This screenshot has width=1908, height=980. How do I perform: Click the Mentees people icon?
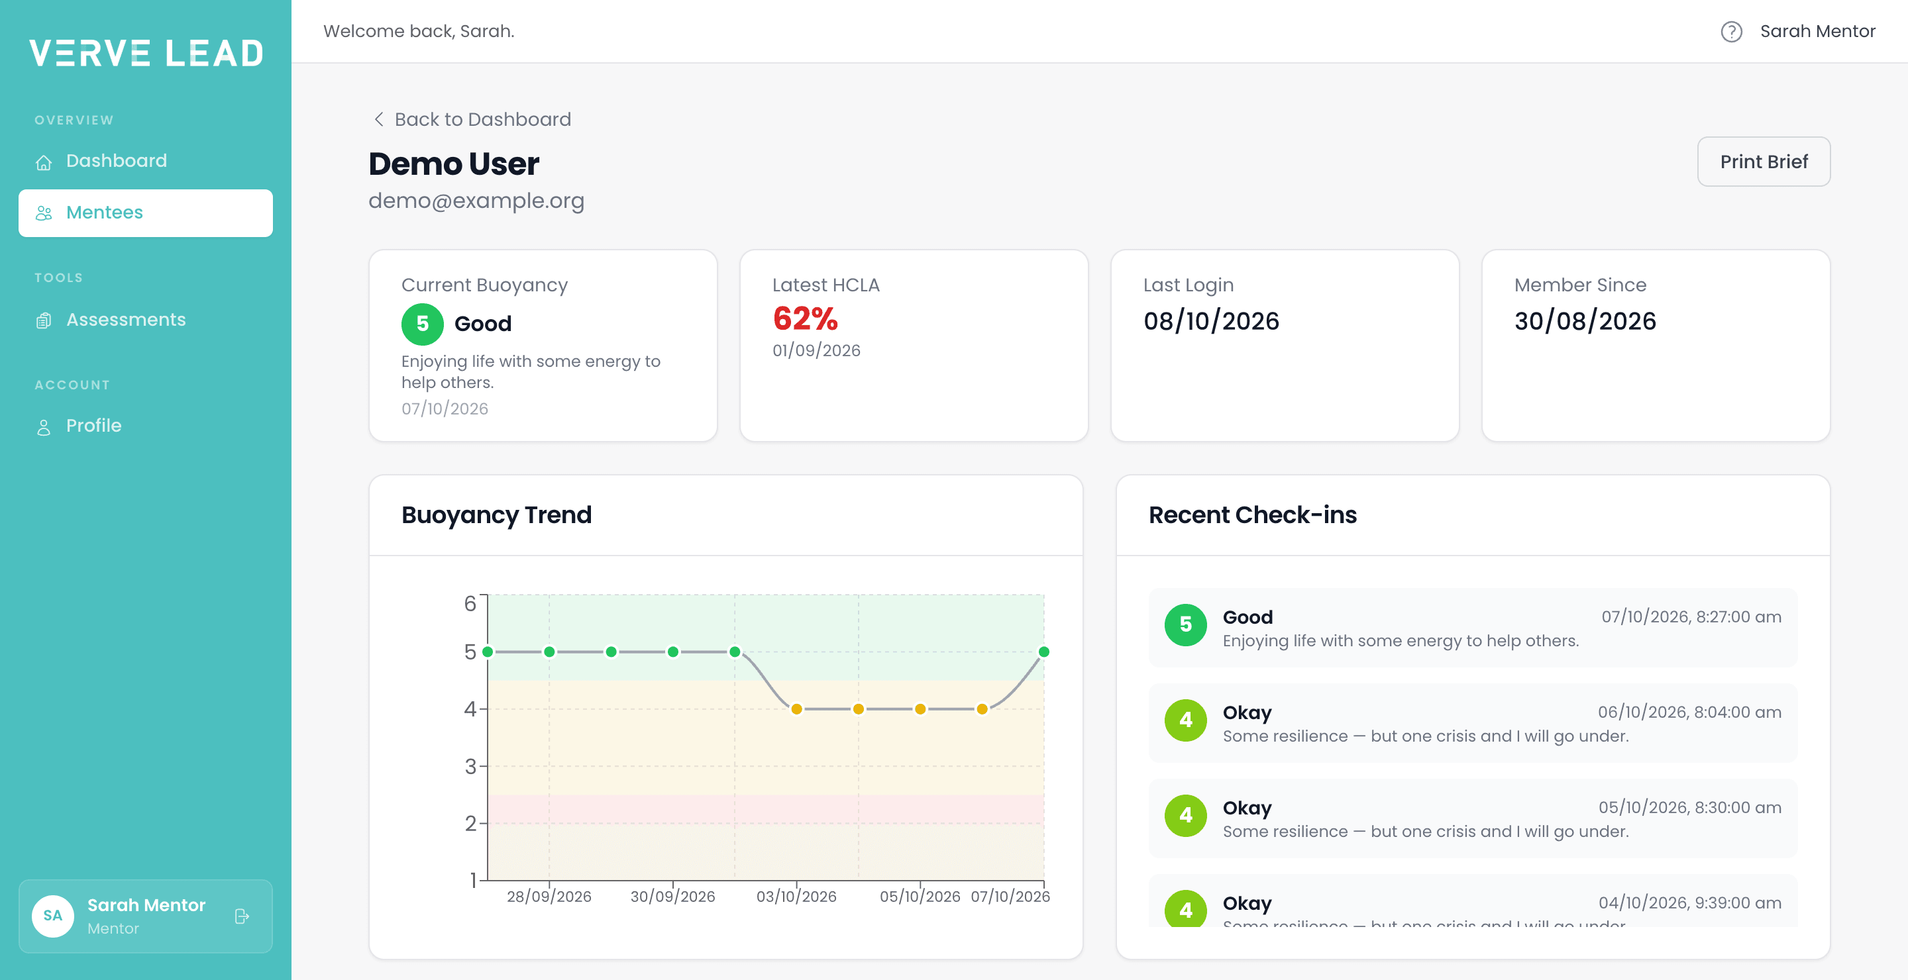[x=44, y=213]
